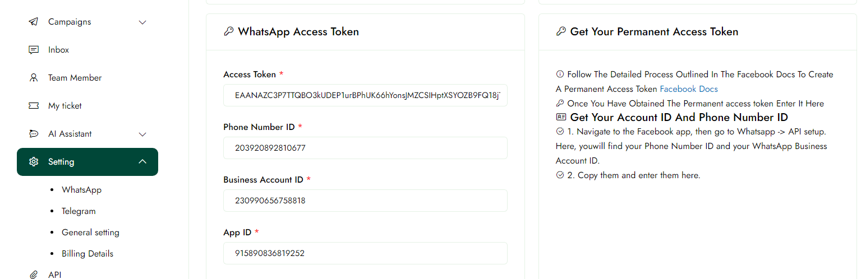Screen dimensions: 861x279
Task: Select the Business Account ID field
Action: (x=365, y=201)
